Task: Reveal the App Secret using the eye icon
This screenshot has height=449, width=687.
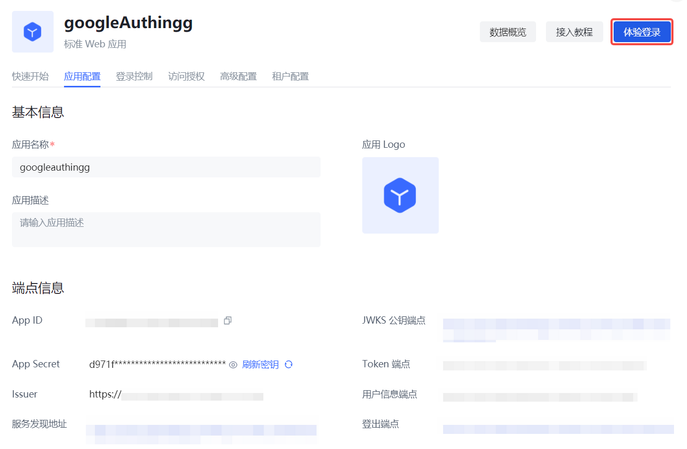Action: pyautogui.click(x=233, y=365)
